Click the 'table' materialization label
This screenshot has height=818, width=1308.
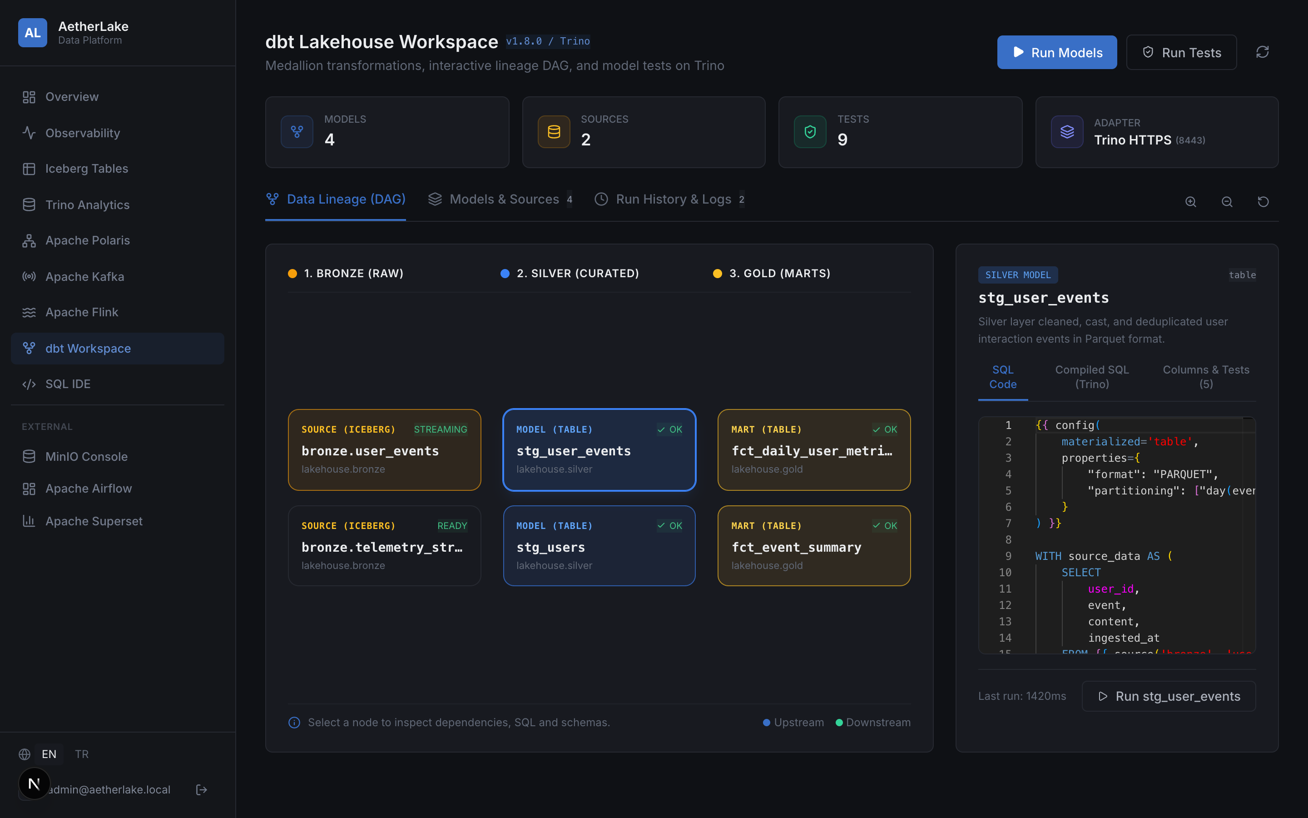[x=1242, y=275]
